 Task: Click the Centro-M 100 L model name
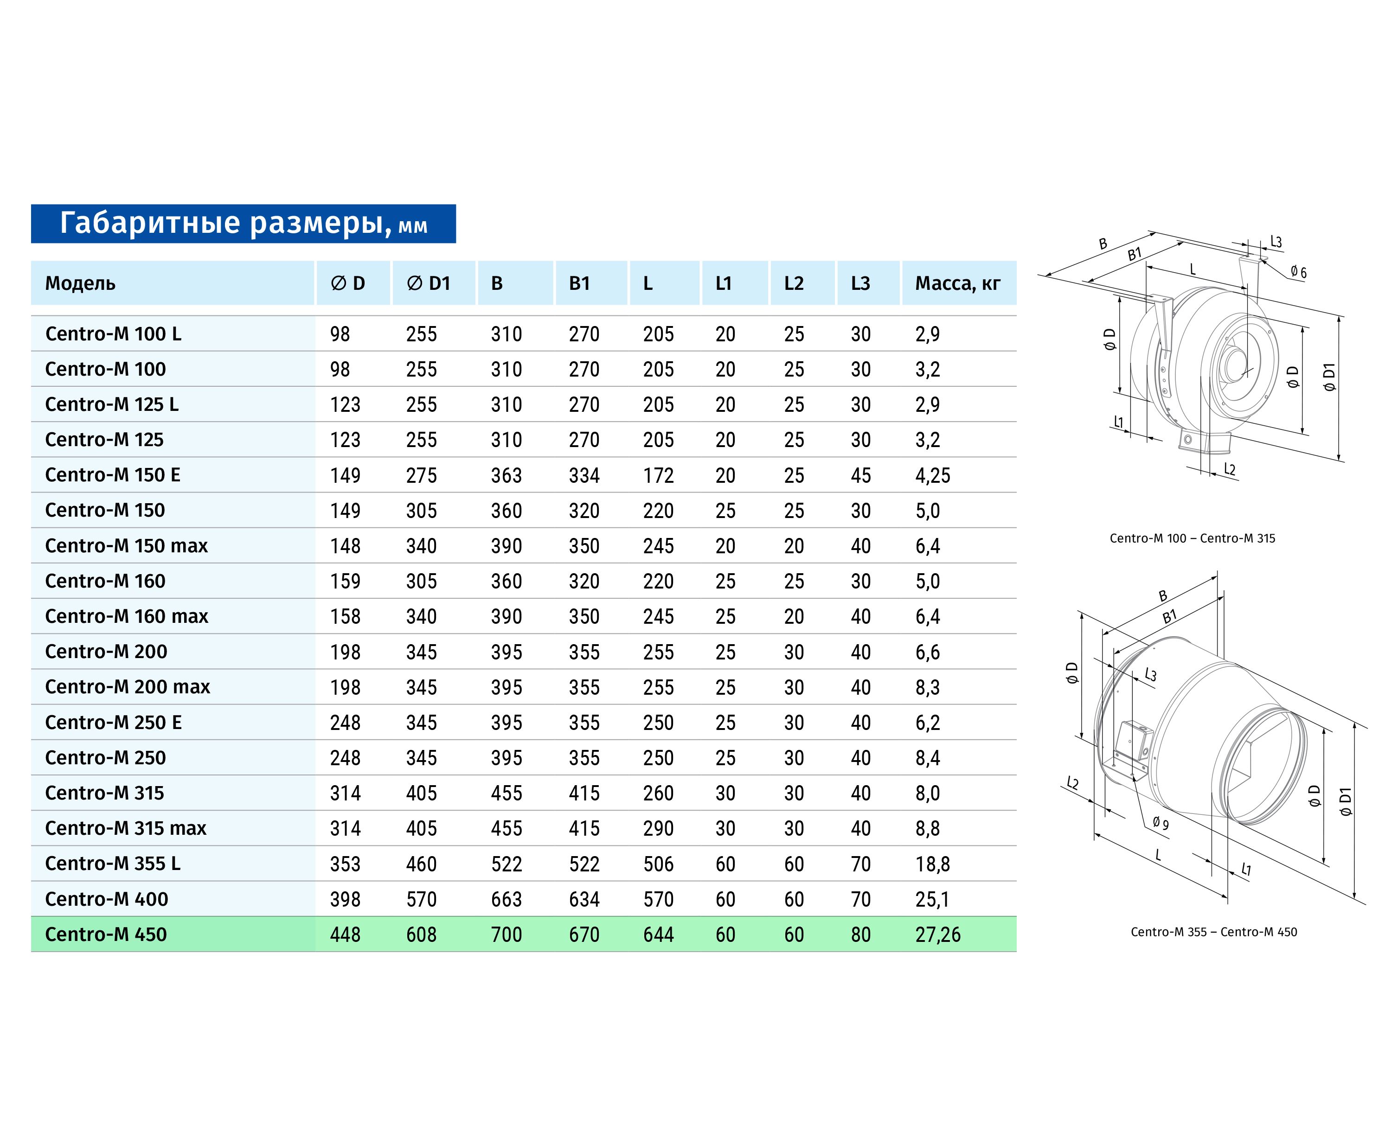(x=113, y=334)
